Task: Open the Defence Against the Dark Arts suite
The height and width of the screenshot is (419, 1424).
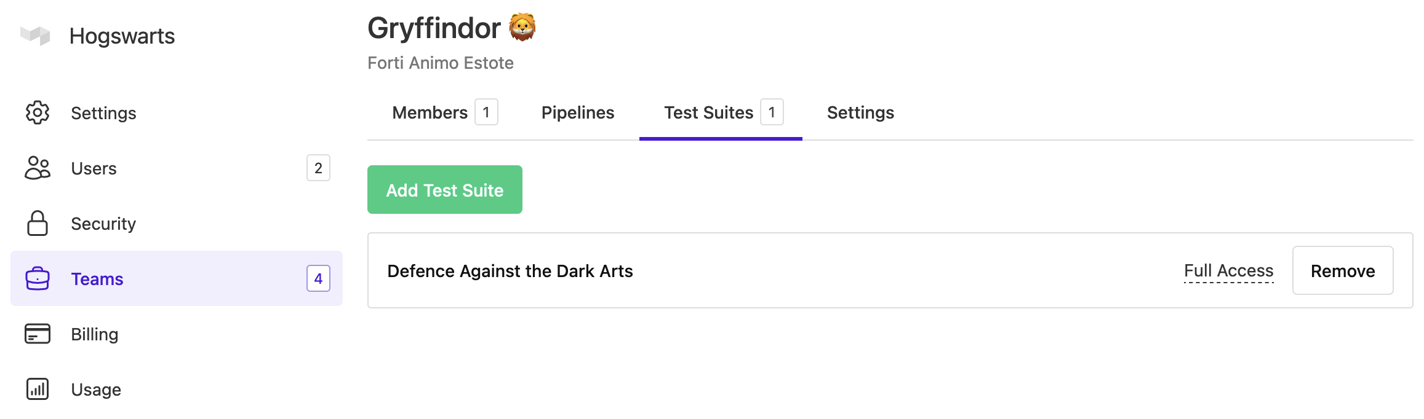Action: 510,270
